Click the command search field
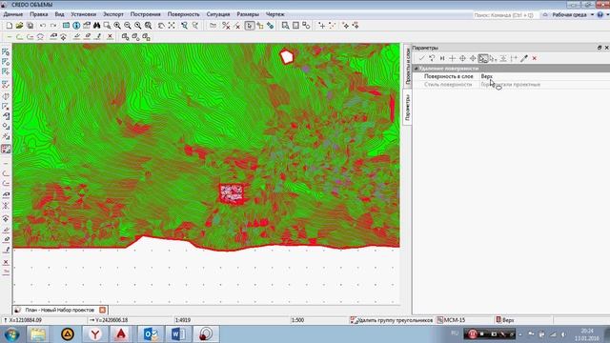 click(x=505, y=15)
